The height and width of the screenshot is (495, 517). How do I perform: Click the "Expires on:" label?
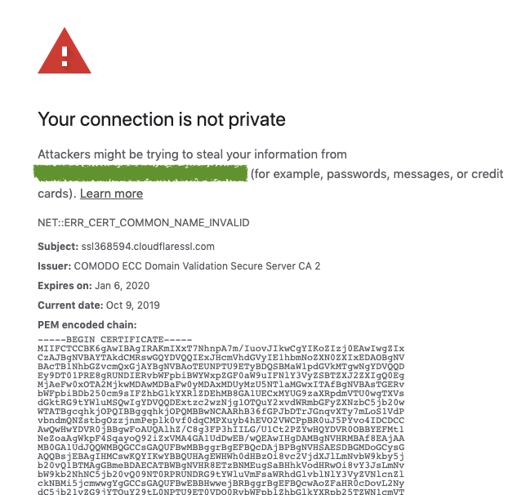point(64,285)
